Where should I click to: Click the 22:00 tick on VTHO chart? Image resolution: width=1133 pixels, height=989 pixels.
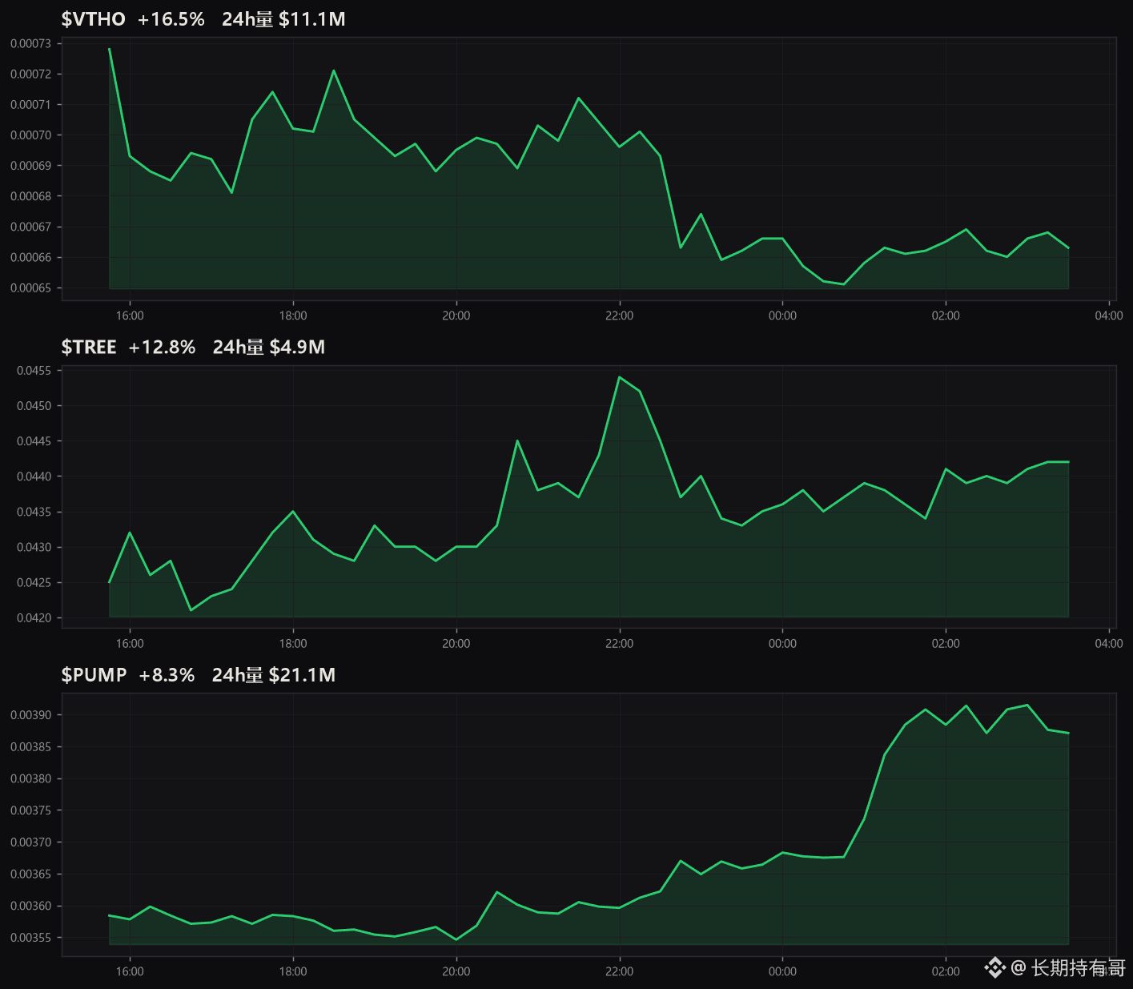coord(619,316)
